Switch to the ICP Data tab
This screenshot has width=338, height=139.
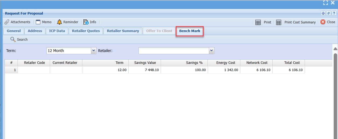tap(57, 31)
